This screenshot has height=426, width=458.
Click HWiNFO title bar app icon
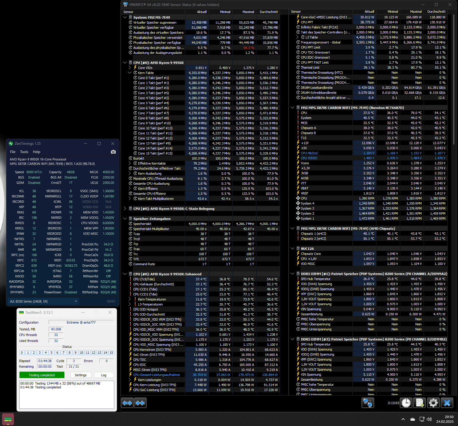coord(125,4)
